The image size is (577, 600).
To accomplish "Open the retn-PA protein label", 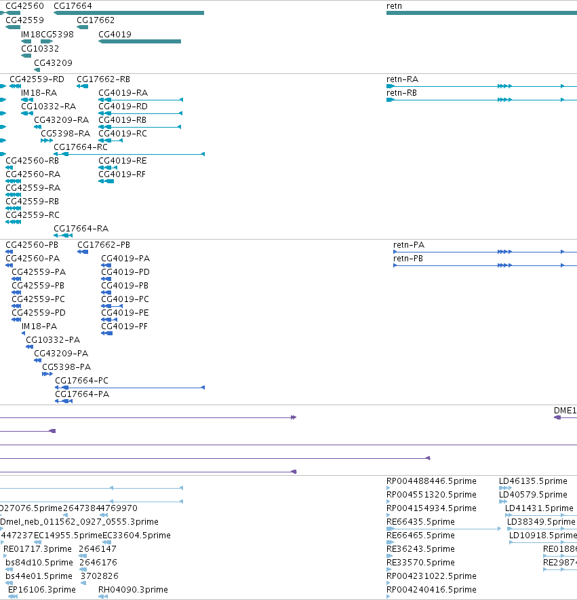I will tap(409, 245).
